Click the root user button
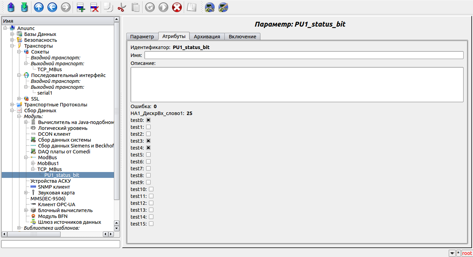This screenshot has width=473, height=257. tap(467, 253)
